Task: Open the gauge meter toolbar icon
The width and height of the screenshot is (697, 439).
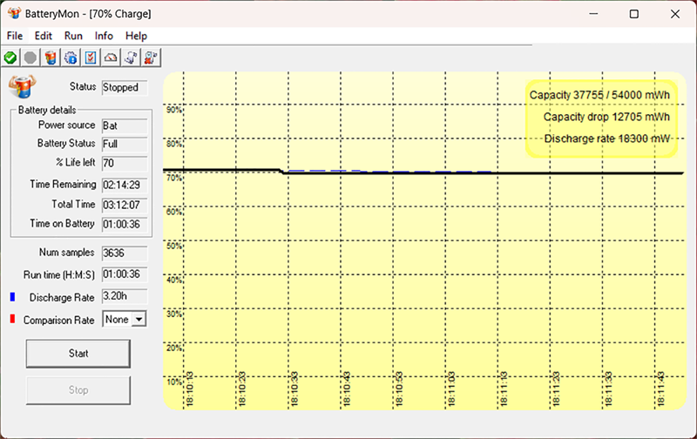Action: 111,57
